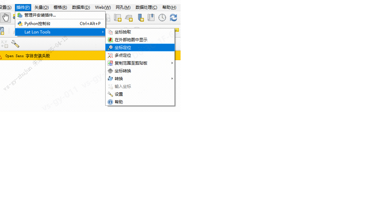Choose 管理并安装插件... entry

(60, 15)
